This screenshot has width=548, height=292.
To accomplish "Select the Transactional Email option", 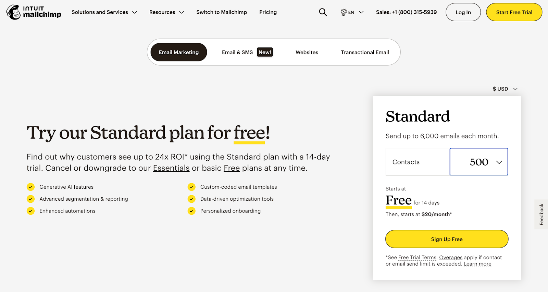I will coord(365,52).
